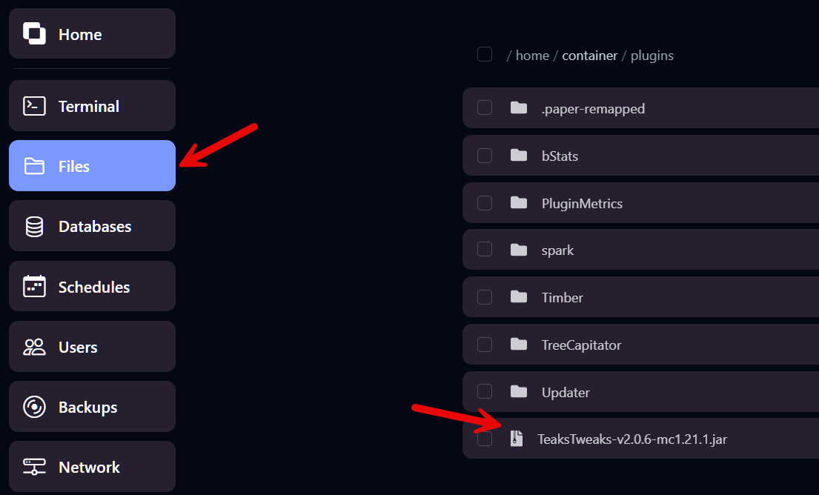Open the Updater folder

point(566,392)
